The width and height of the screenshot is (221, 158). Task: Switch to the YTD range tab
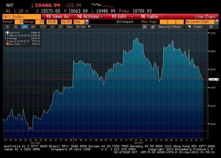tap(43, 27)
